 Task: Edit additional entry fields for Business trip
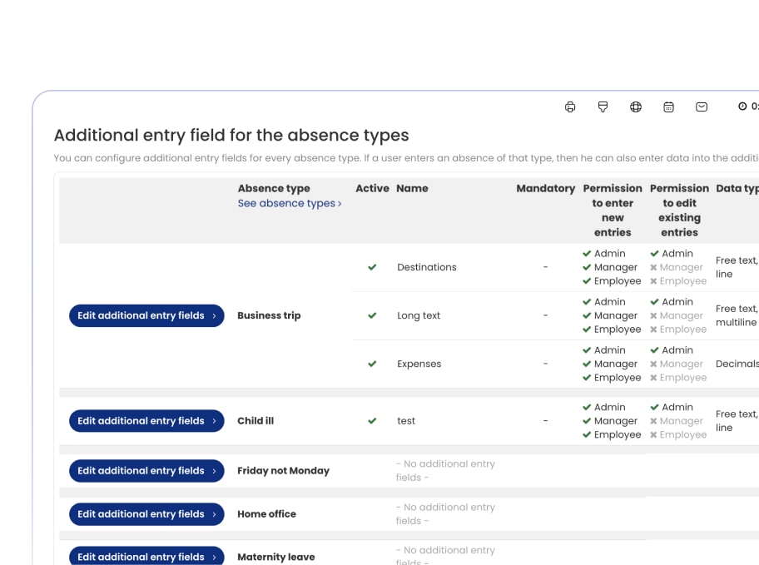pos(146,315)
